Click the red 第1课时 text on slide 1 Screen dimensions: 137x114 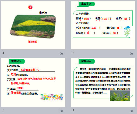tap(33, 42)
